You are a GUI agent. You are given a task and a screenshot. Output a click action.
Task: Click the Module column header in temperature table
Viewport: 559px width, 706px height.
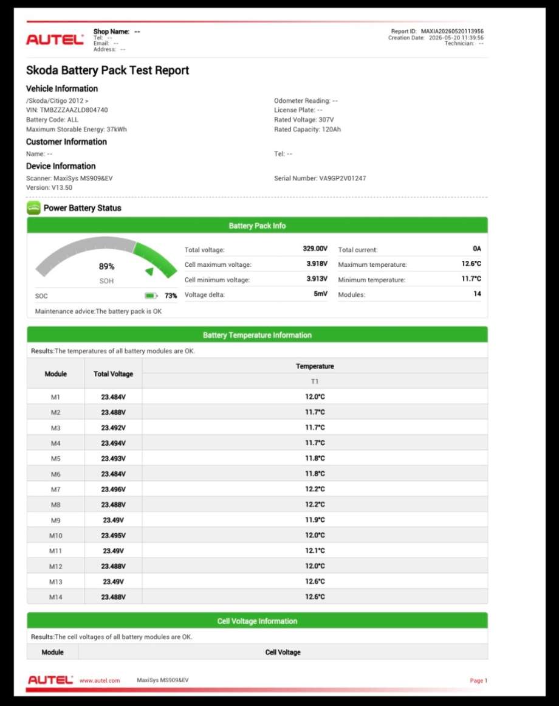[56, 374]
